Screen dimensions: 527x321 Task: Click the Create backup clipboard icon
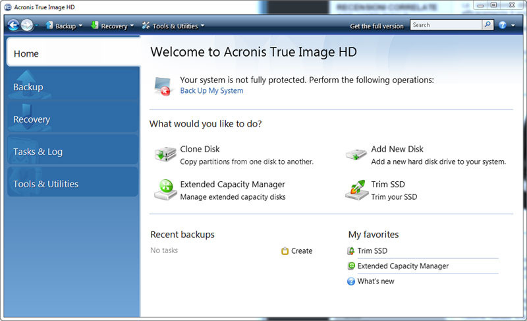tap(285, 251)
